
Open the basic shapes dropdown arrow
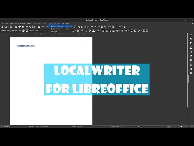point(122,27)
